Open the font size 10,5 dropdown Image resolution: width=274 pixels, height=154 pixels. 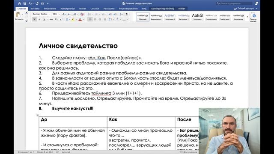click(x=60, y=14)
